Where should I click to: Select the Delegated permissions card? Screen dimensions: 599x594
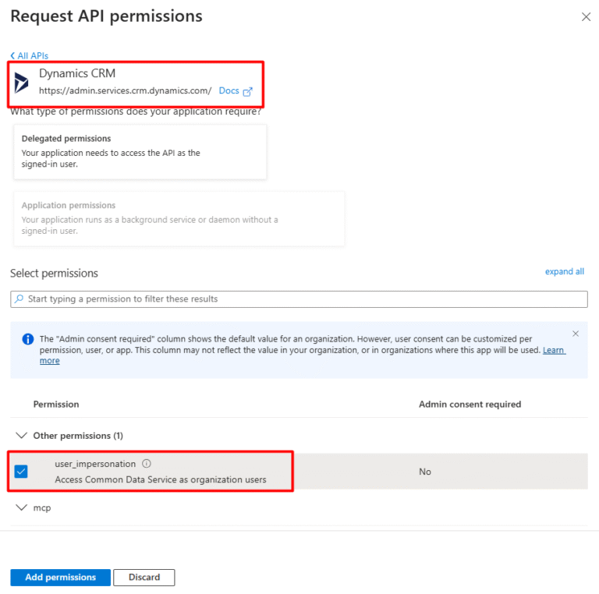pyautogui.click(x=140, y=151)
